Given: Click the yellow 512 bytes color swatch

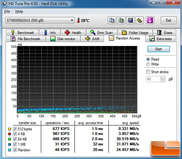Looking at the screenshot, I should tap(10, 129).
